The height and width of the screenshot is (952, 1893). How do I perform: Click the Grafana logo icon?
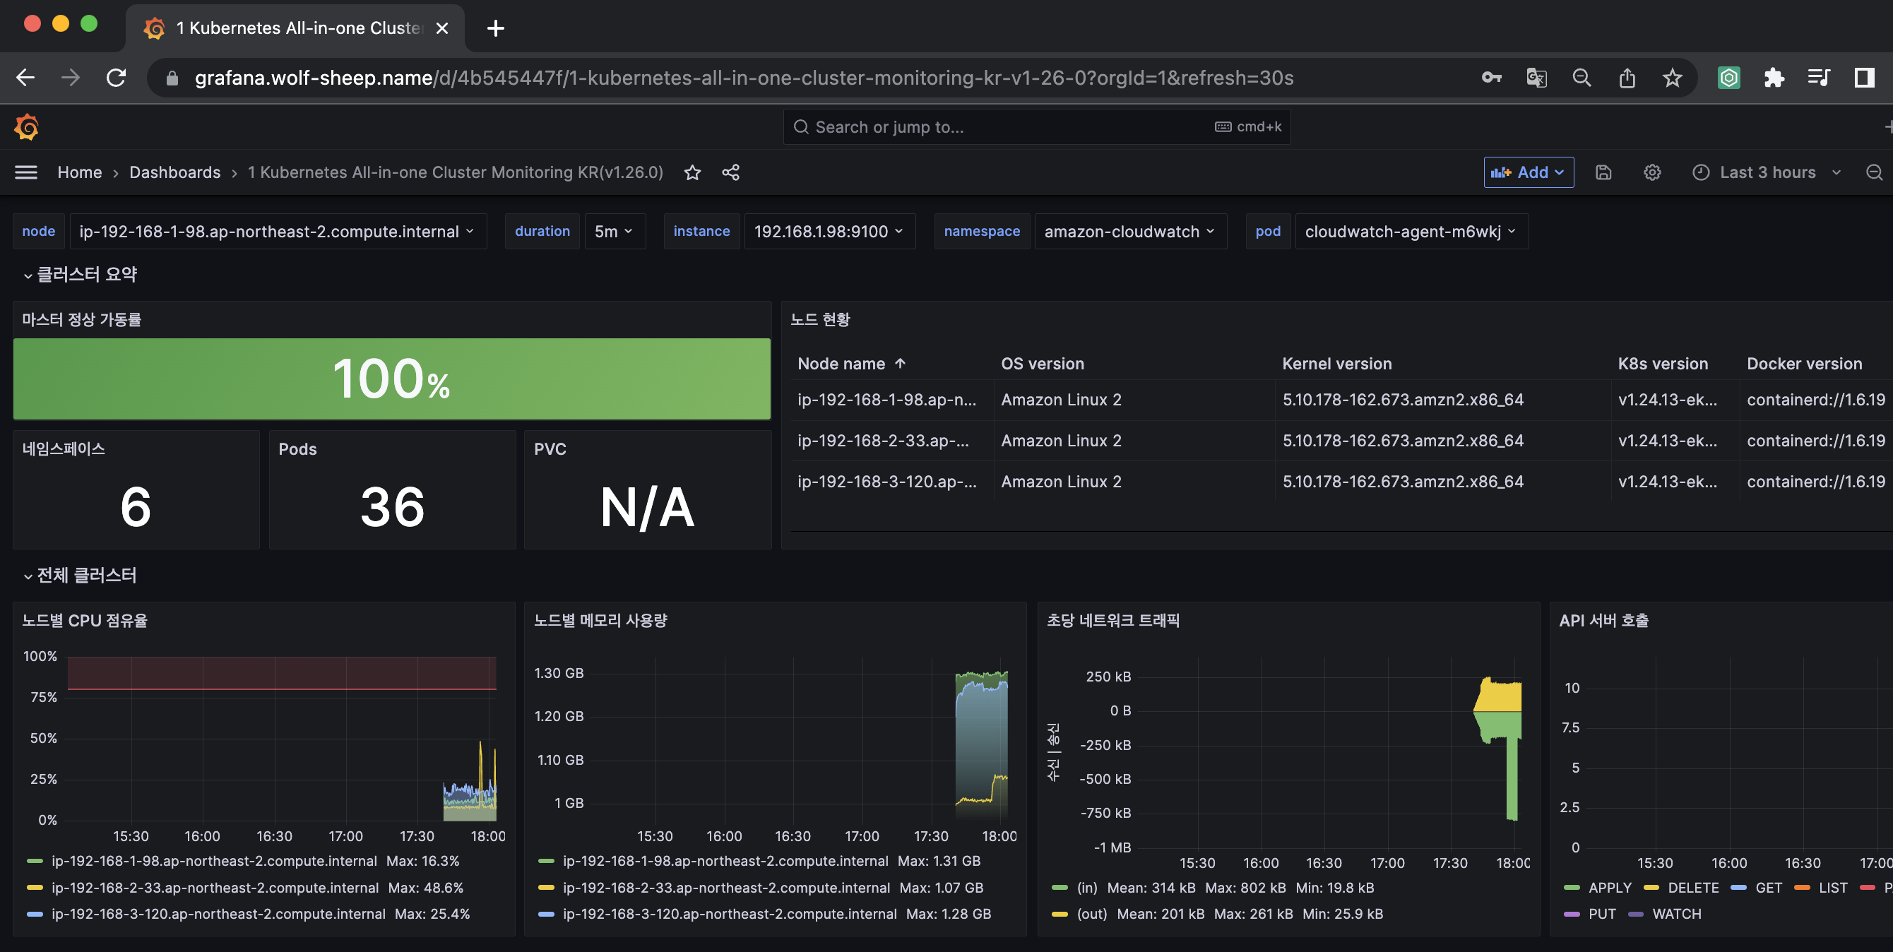pos(26,127)
